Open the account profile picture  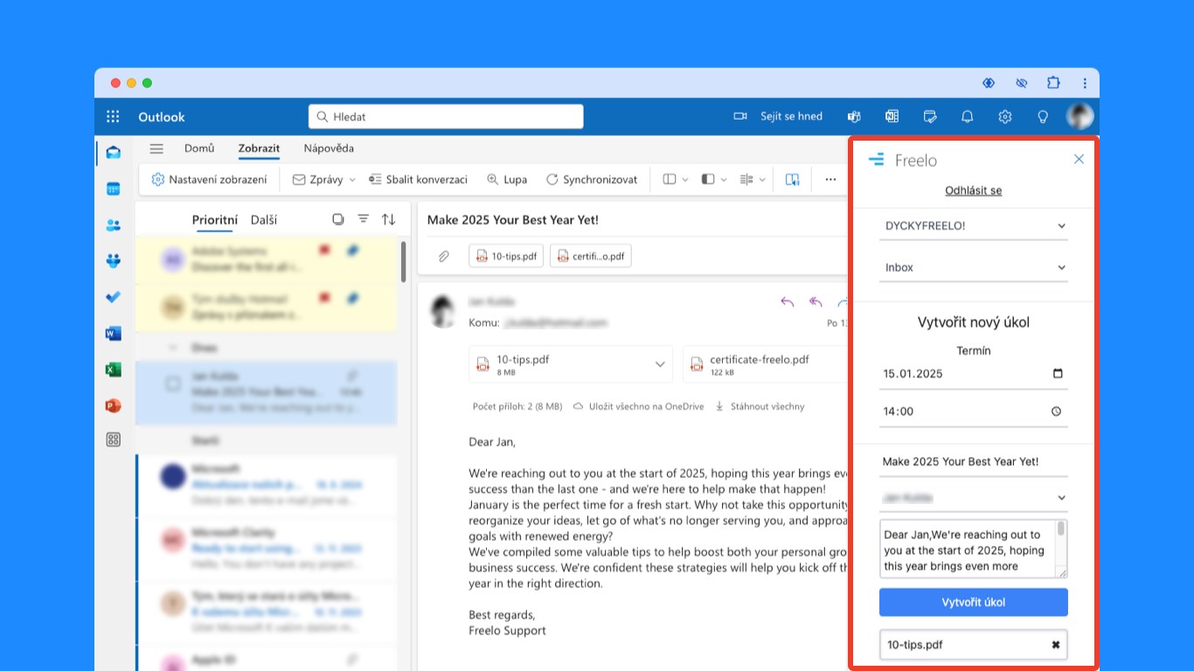click(x=1079, y=116)
